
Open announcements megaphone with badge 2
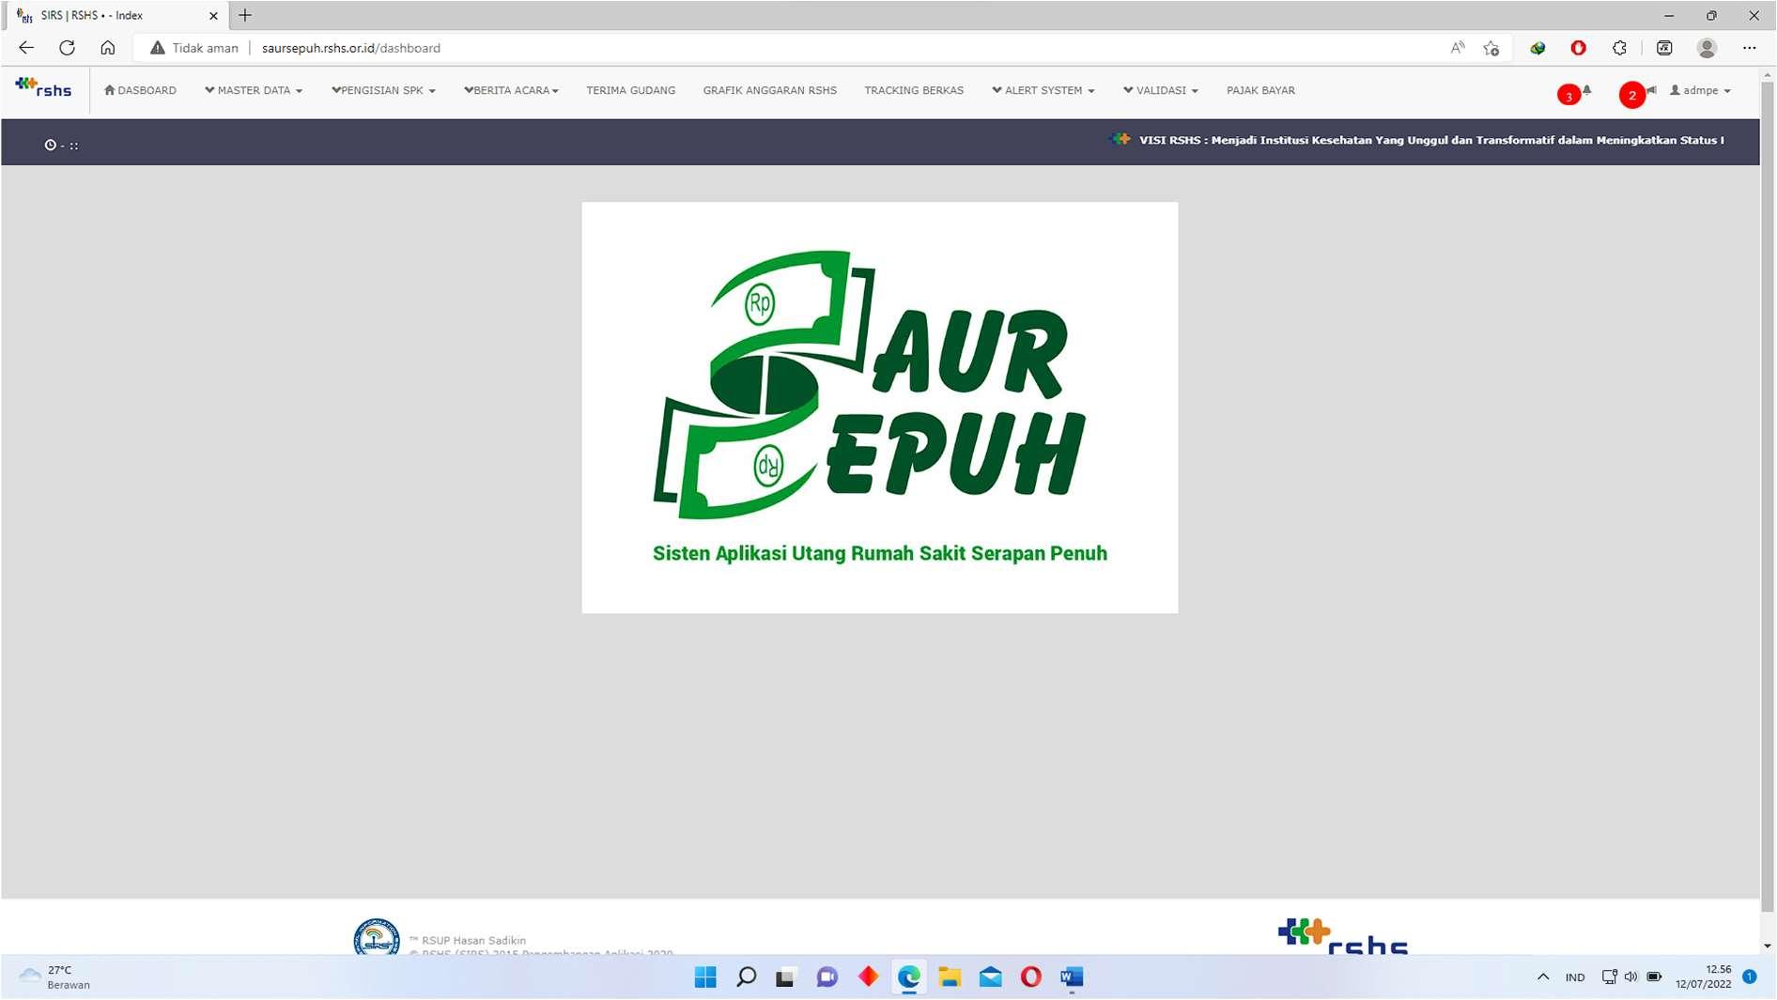(x=1637, y=94)
